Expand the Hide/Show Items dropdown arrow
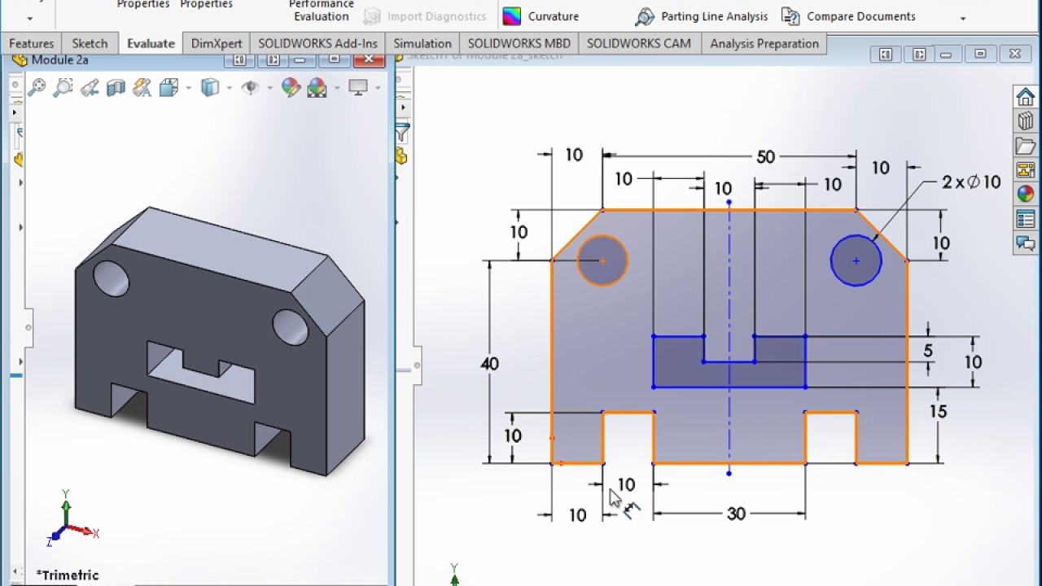The width and height of the screenshot is (1042, 586). coord(269,88)
